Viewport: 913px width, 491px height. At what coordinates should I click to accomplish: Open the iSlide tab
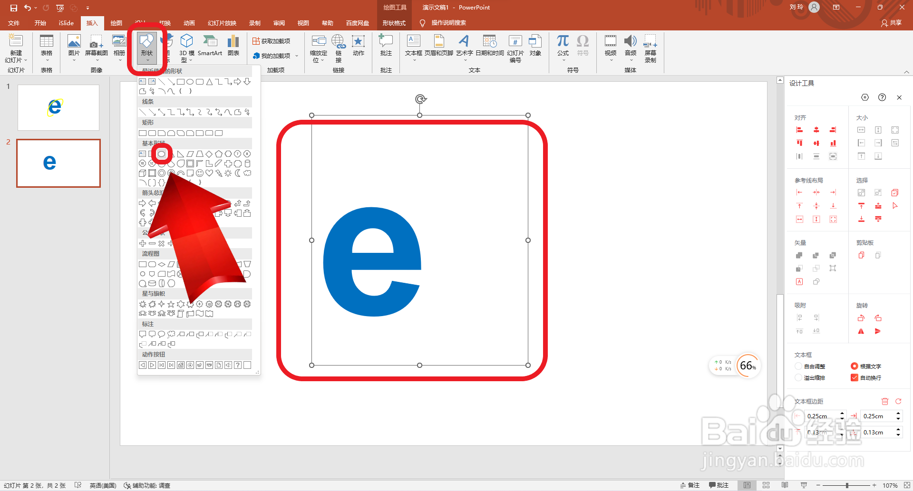(66, 23)
